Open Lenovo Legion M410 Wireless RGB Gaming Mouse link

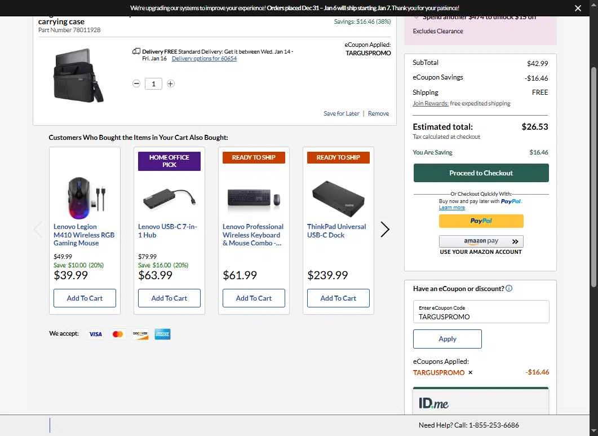coord(84,235)
